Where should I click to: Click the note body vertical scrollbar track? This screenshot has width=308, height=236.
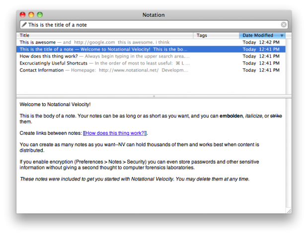[288, 153]
